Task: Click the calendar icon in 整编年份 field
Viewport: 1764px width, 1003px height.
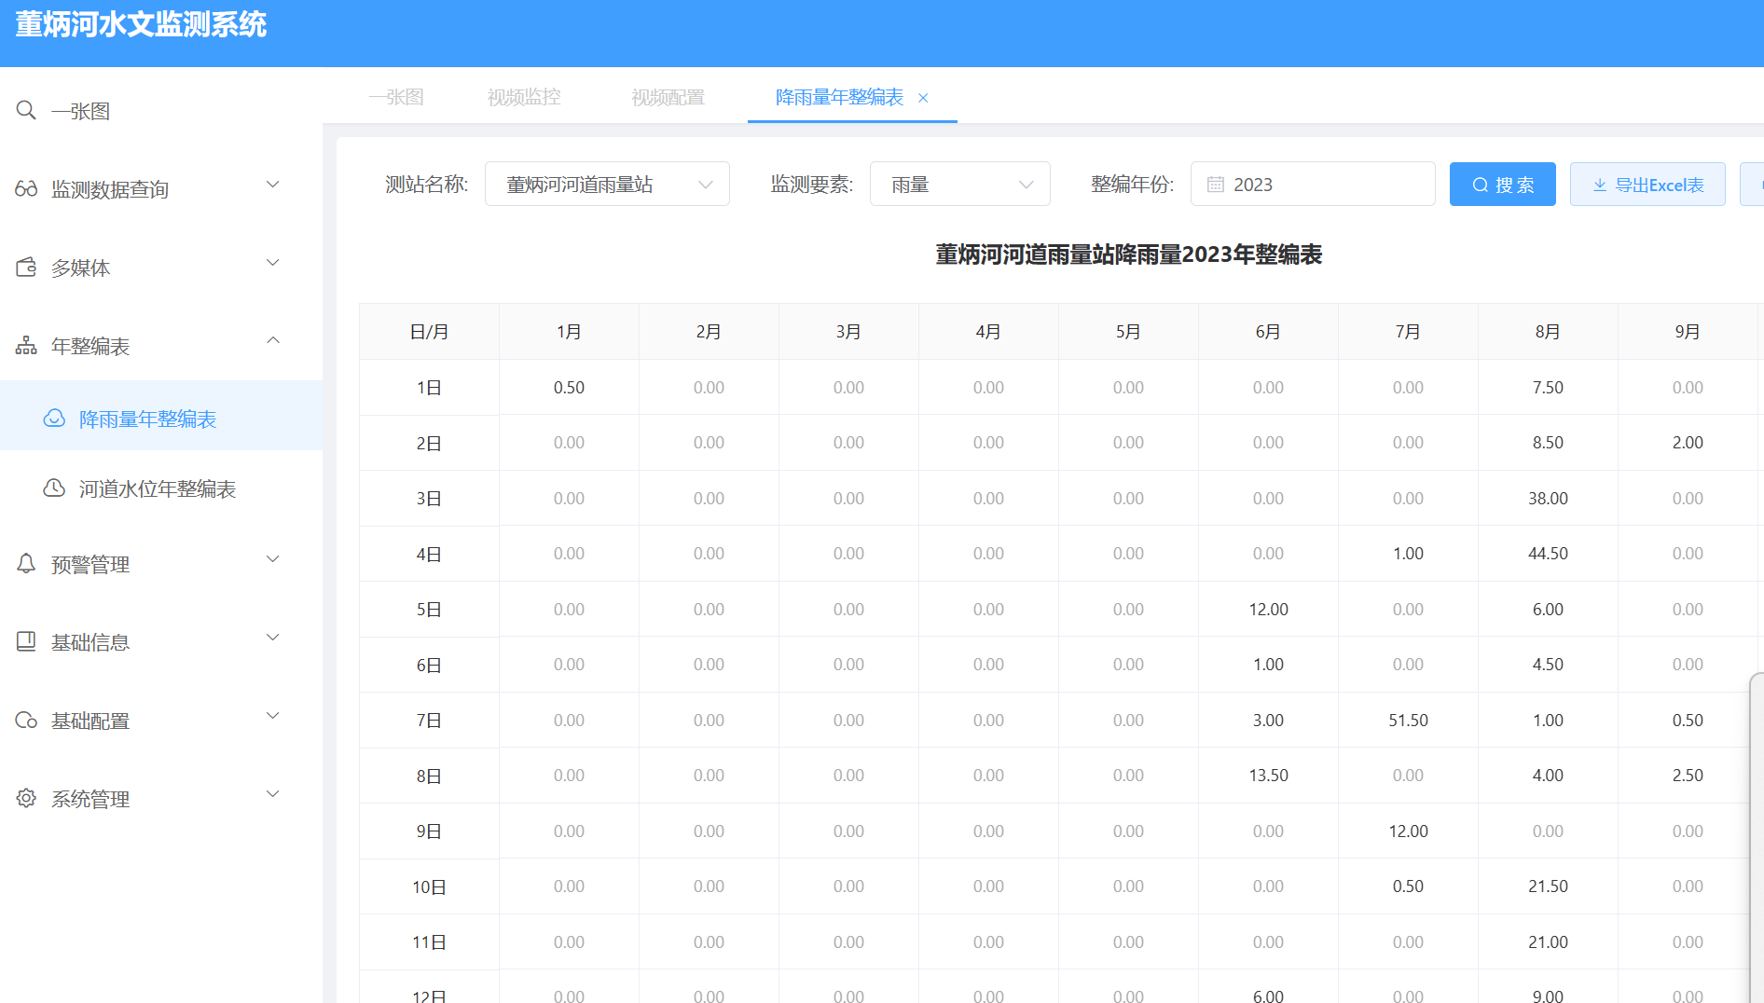Action: tap(1216, 185)
